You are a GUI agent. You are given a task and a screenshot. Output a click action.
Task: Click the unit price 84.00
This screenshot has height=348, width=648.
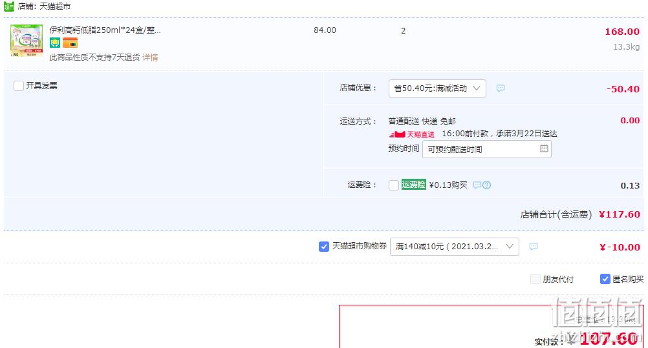(325, 30)
